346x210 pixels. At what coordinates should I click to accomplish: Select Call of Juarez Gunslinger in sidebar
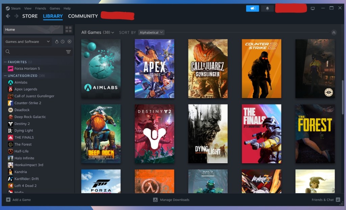[34, 96]
